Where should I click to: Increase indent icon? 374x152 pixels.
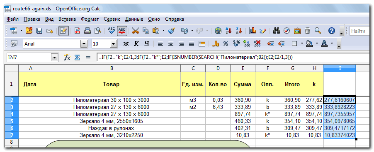(282, 43)
